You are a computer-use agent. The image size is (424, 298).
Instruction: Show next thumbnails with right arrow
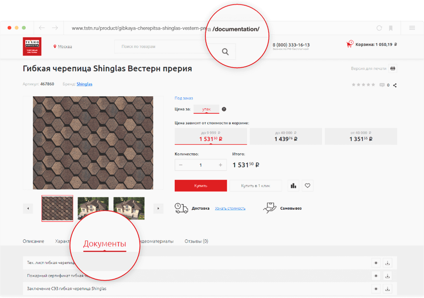158,208
